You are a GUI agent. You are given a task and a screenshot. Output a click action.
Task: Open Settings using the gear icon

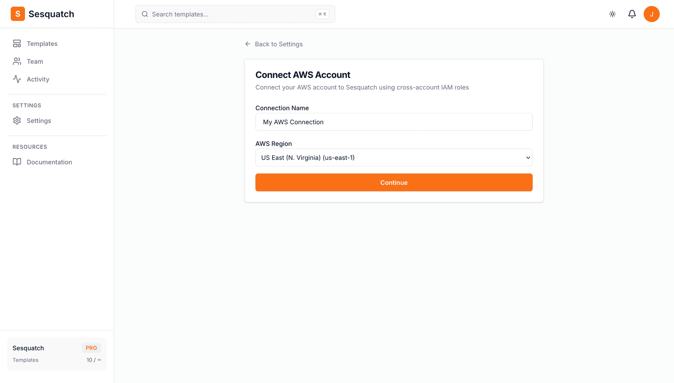17,120
